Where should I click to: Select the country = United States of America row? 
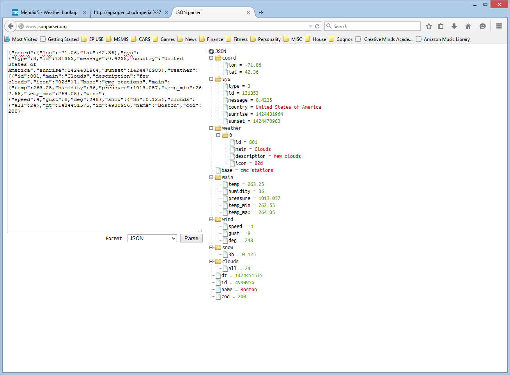click(x=272, y=107)
